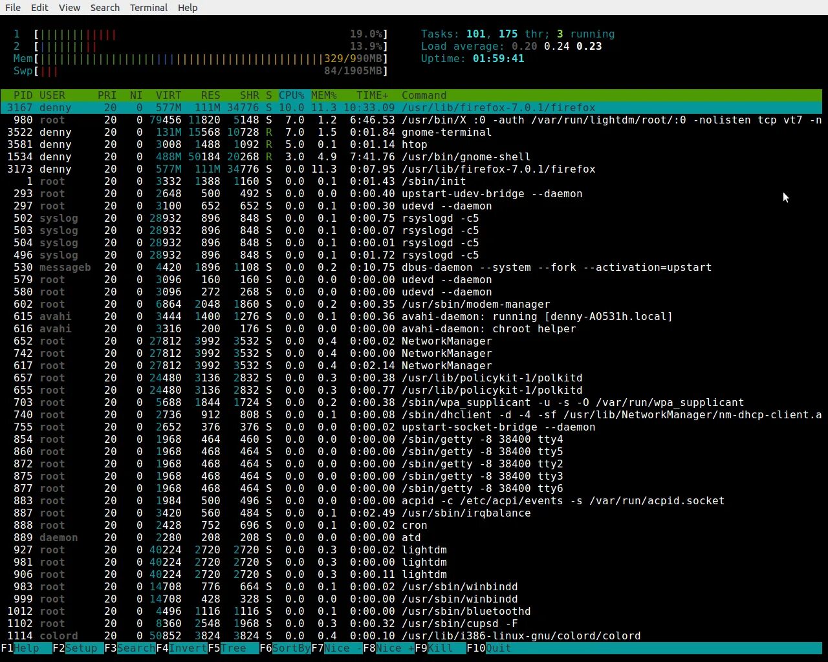
Task: Select the getty tty4 process row
Action: tap(411, 439)
